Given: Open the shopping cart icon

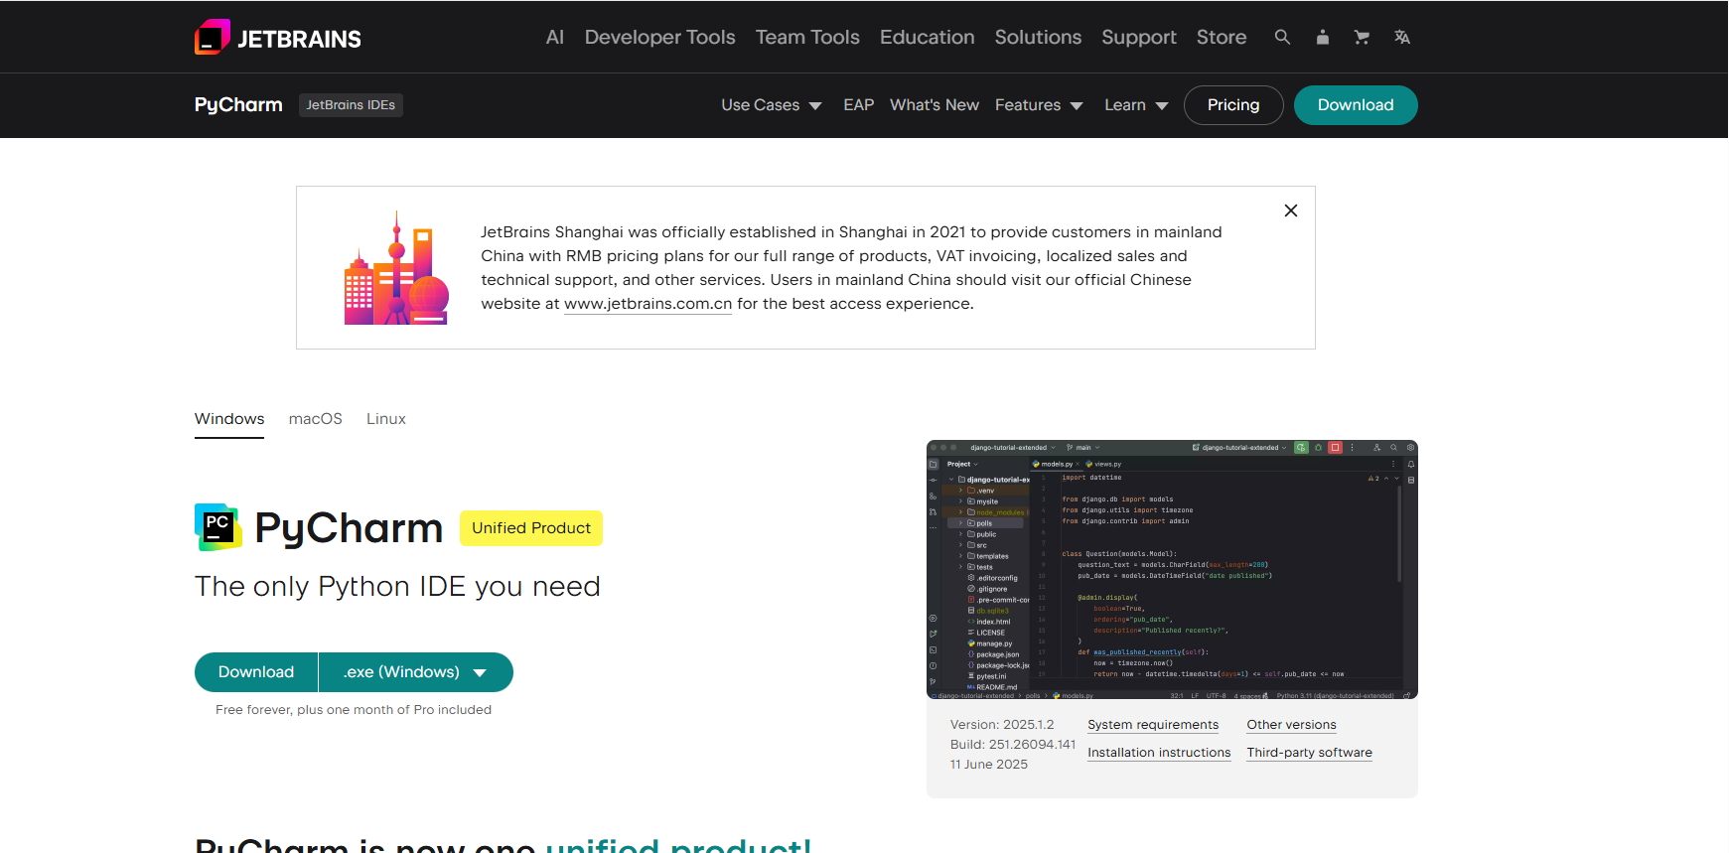Looking at the screenshot, I should [x=1362, y=37].
